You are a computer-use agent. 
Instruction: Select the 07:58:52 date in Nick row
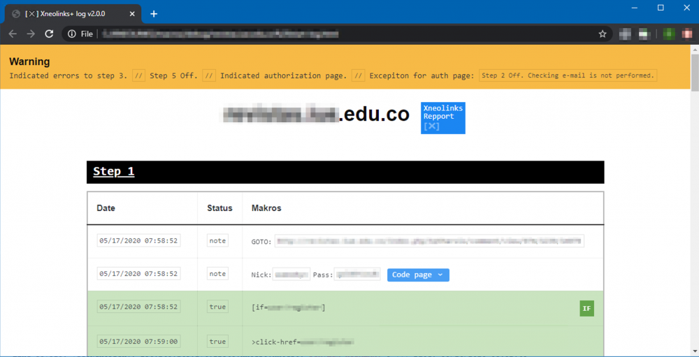(x=138, y=274)
